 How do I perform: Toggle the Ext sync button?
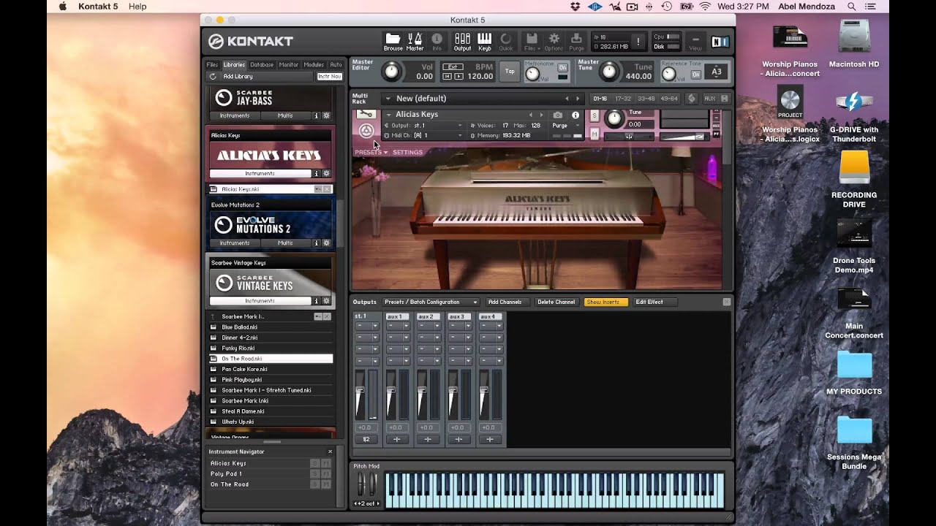(453, 66)
